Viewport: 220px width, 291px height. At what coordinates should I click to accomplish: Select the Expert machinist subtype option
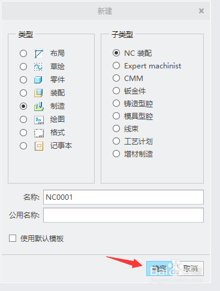tap(116, 65)
